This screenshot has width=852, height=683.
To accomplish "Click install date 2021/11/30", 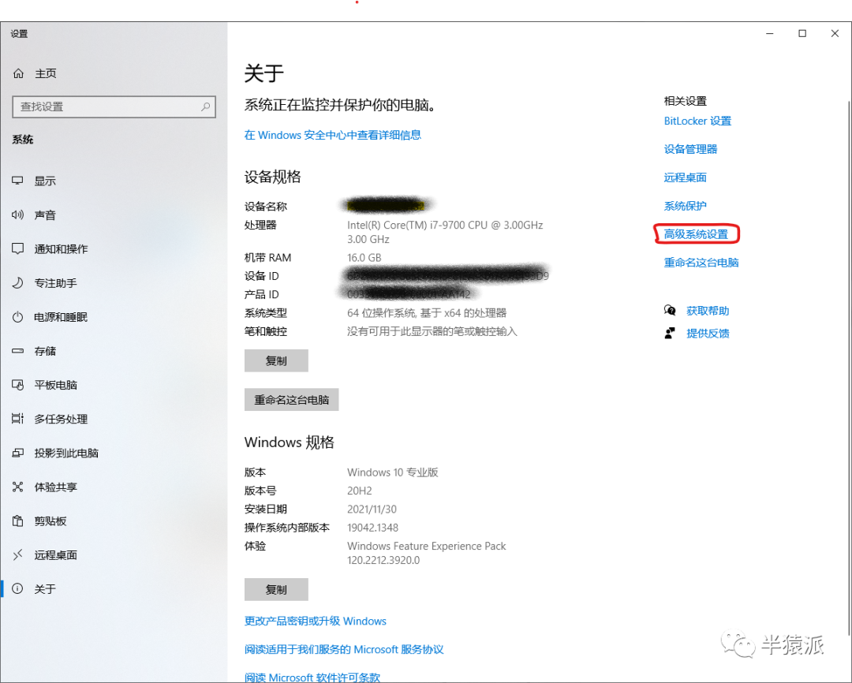I will [372, 509].
